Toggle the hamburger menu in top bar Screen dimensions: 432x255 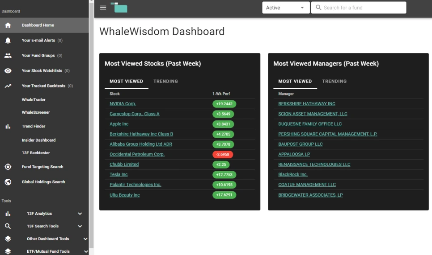point(103,8)
